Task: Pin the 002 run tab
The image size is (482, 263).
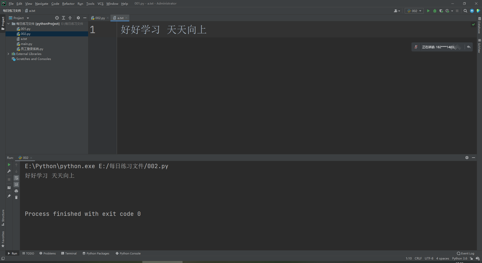Action: (9, 196)
